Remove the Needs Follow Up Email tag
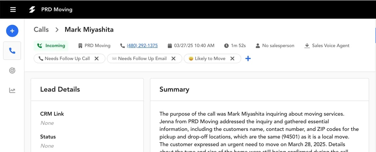Image resolution: width=376 pixels, height=152 pixels. point(173,59)
